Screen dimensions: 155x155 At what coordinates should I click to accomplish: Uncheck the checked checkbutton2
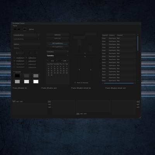(19, 61)
